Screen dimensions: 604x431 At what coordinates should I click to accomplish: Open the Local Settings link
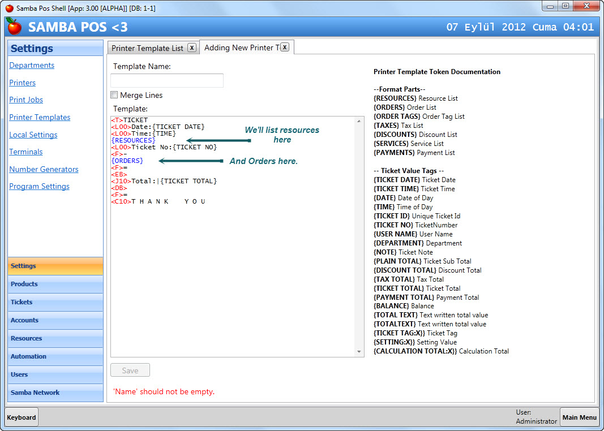pos(33,135)
